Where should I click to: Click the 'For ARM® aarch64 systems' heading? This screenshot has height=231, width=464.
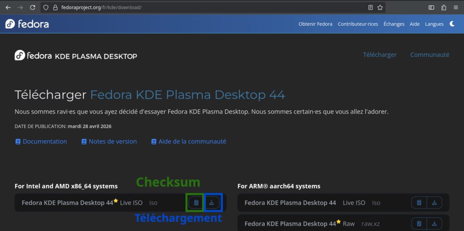[x=279, y=186]
